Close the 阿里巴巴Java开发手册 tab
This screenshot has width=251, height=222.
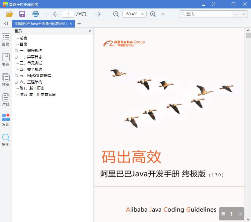coord(71,24)
